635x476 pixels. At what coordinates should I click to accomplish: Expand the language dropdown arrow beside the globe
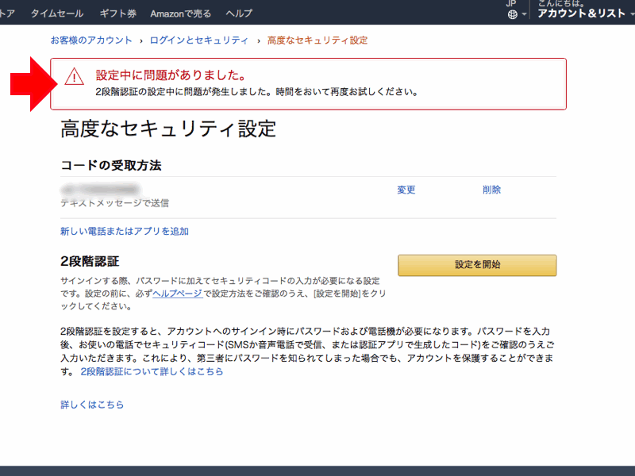(x=524, y=15)
